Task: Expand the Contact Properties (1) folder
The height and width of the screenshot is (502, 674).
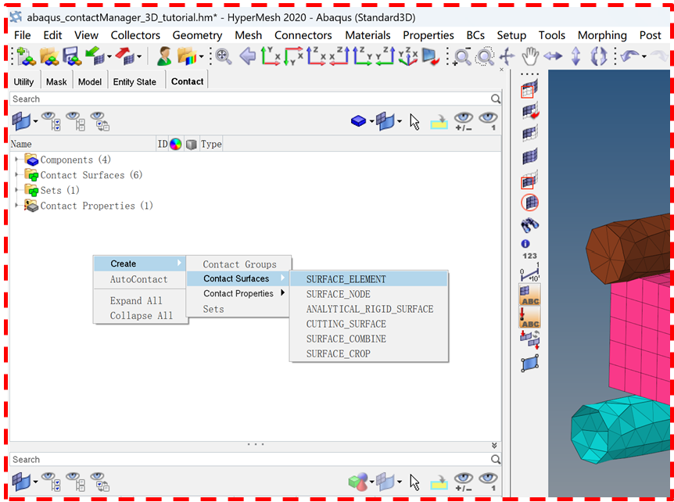Action: pos(17,206)
